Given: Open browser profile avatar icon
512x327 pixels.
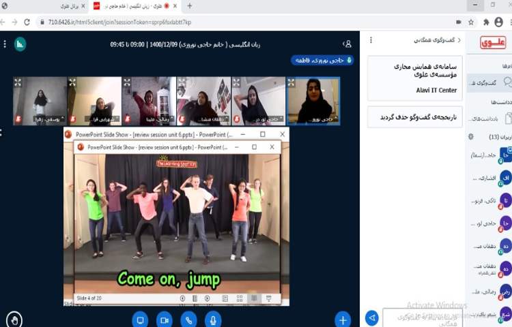Looking at the screenshot, I should [498, 22].
